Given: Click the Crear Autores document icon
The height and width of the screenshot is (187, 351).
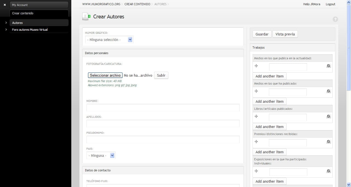Looking at the screenshot, I should (86, 17).
